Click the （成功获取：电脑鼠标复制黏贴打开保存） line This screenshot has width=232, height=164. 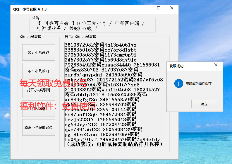point(115,144)
